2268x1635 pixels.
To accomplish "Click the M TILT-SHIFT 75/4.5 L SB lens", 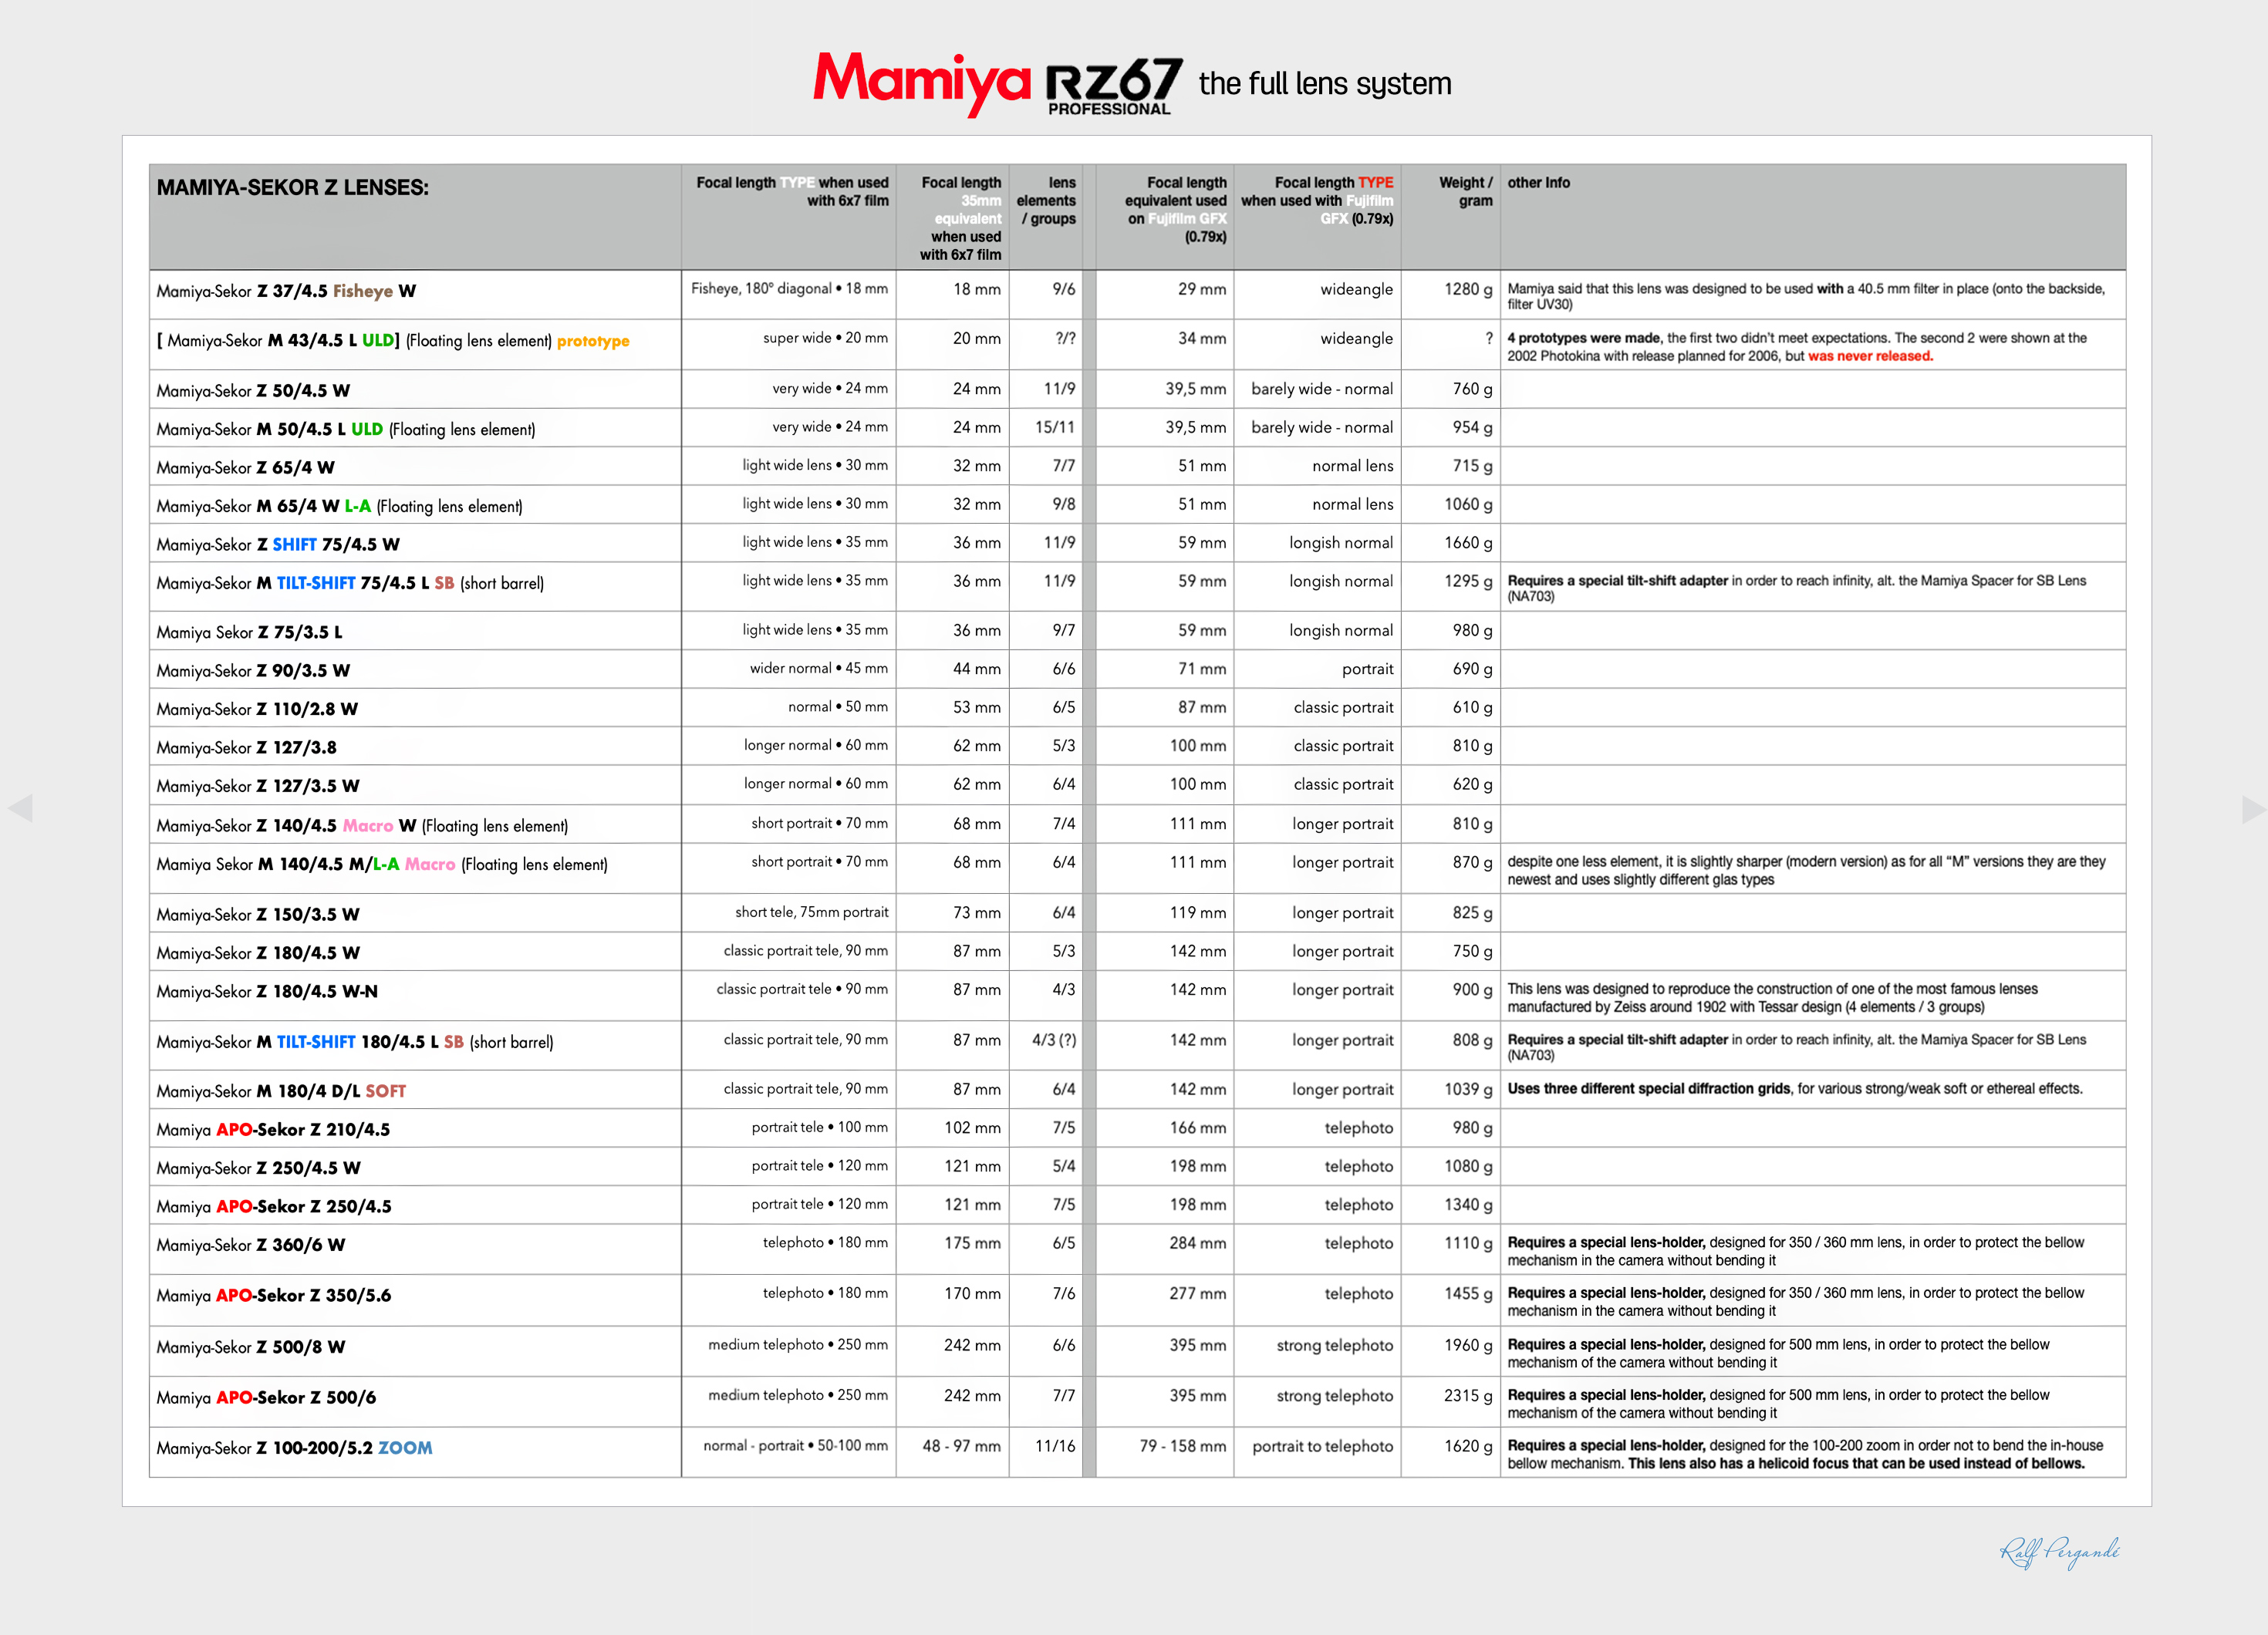I will pos(350,583).
